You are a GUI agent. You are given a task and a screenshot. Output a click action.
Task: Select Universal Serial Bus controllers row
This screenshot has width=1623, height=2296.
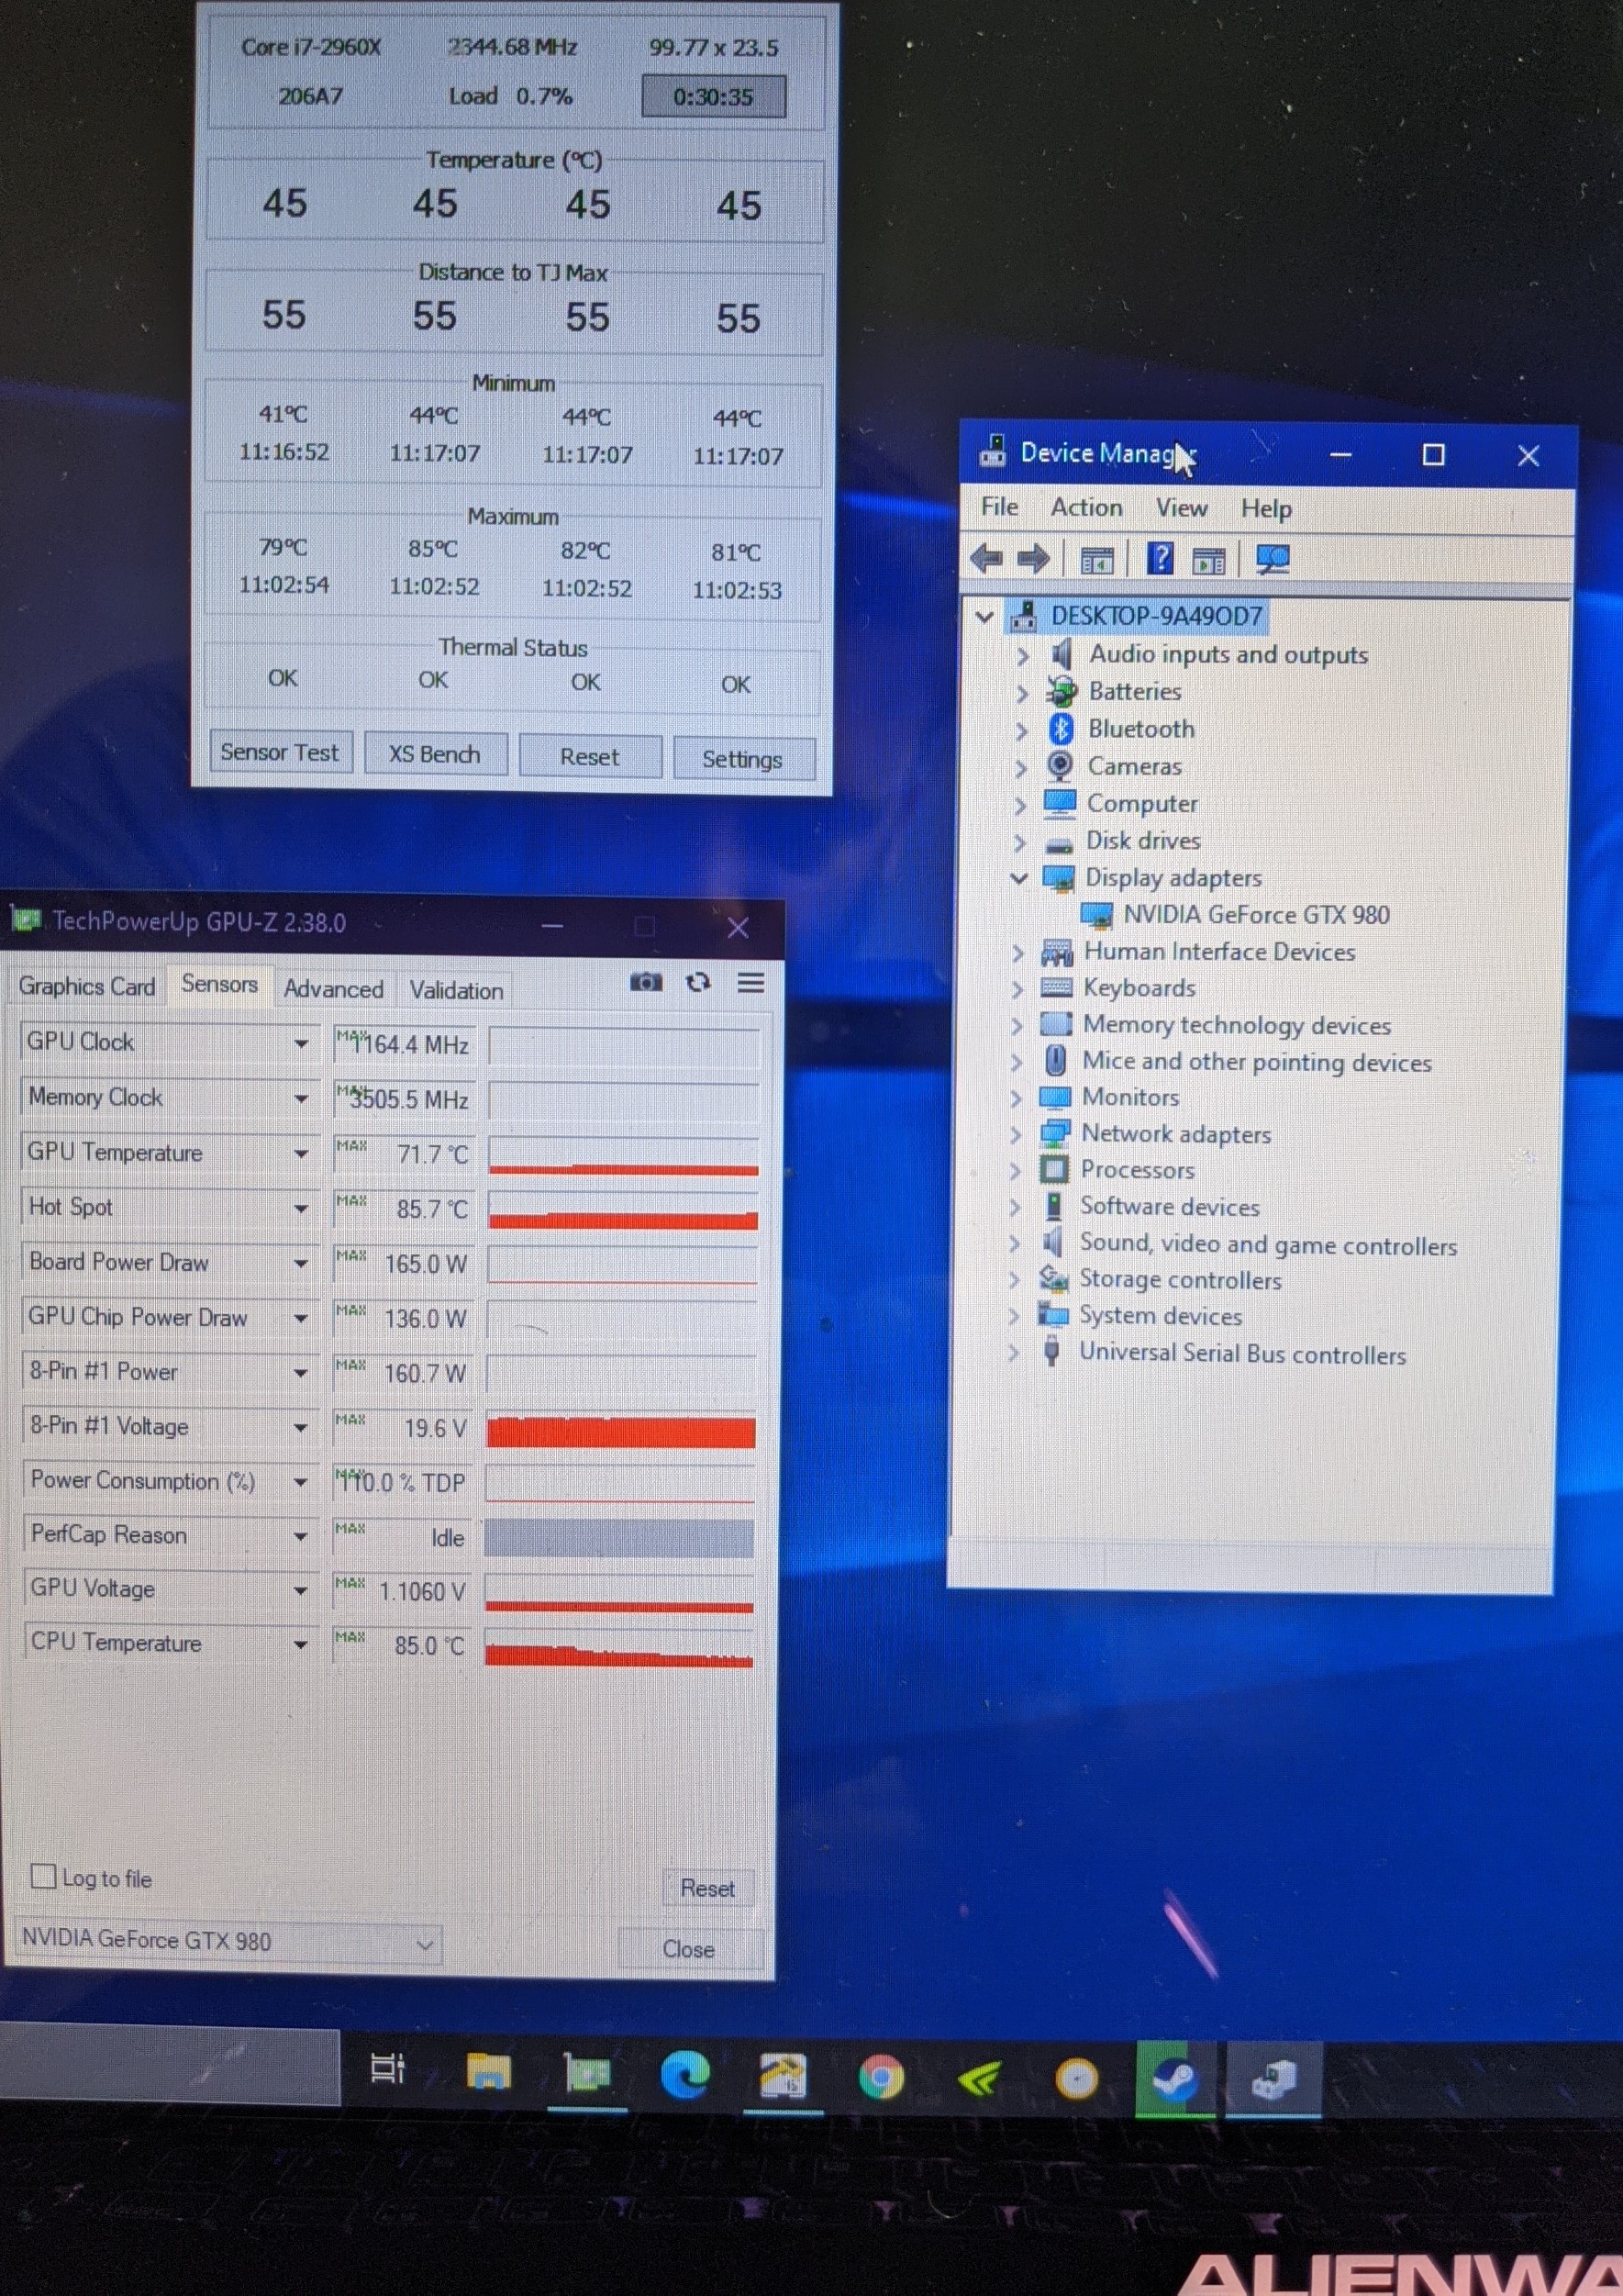coord(1242,1354)
